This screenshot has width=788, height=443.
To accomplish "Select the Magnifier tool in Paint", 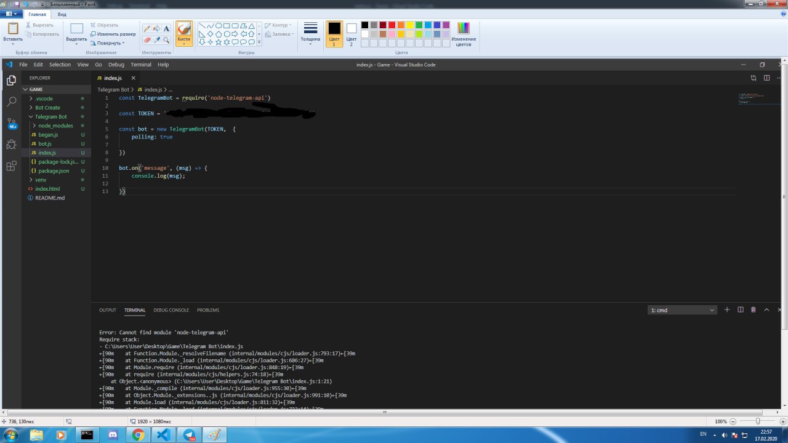I will coord(166,39).
